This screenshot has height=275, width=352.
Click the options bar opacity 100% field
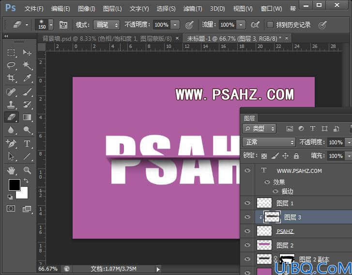coord(162,25)
